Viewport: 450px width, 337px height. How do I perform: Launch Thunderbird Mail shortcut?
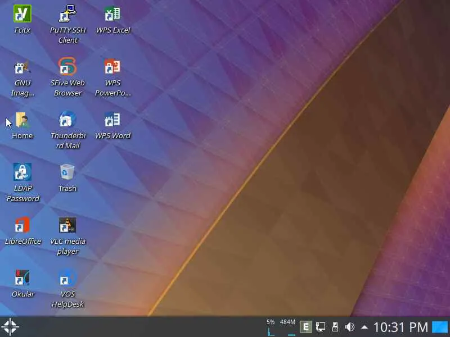click(67, 120)
